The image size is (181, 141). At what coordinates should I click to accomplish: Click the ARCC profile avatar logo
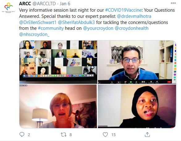pyautogui.click(x=8, y=8)
